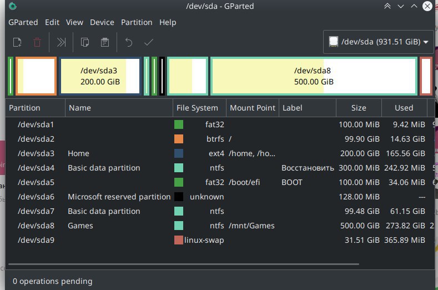Click the 128.00 MiB size value
438x290 pixels.
(x=359, y=197)
